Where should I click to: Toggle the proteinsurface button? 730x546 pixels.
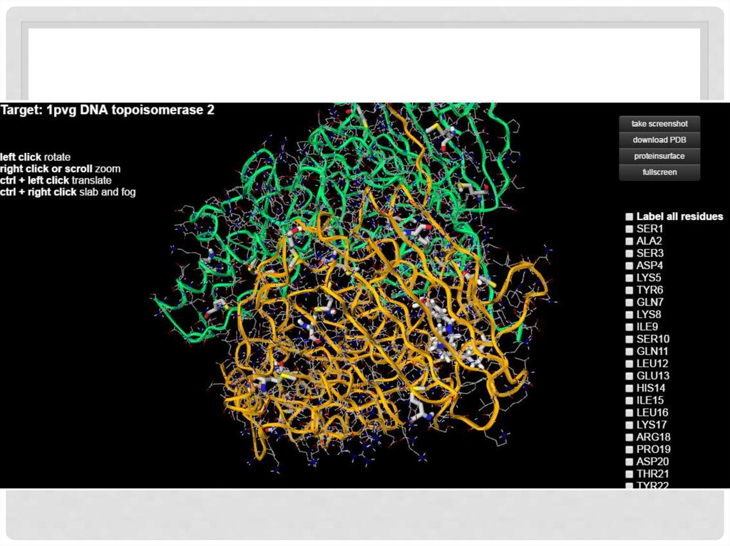[659, 156]
